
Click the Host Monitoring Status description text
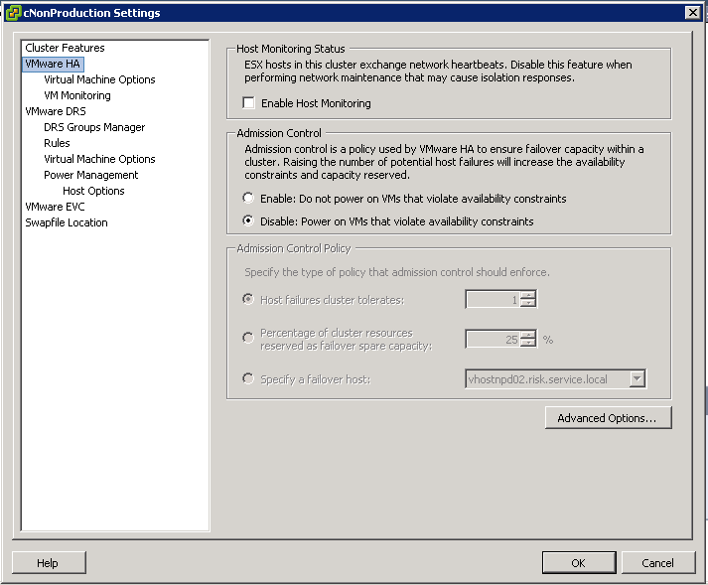438,72
